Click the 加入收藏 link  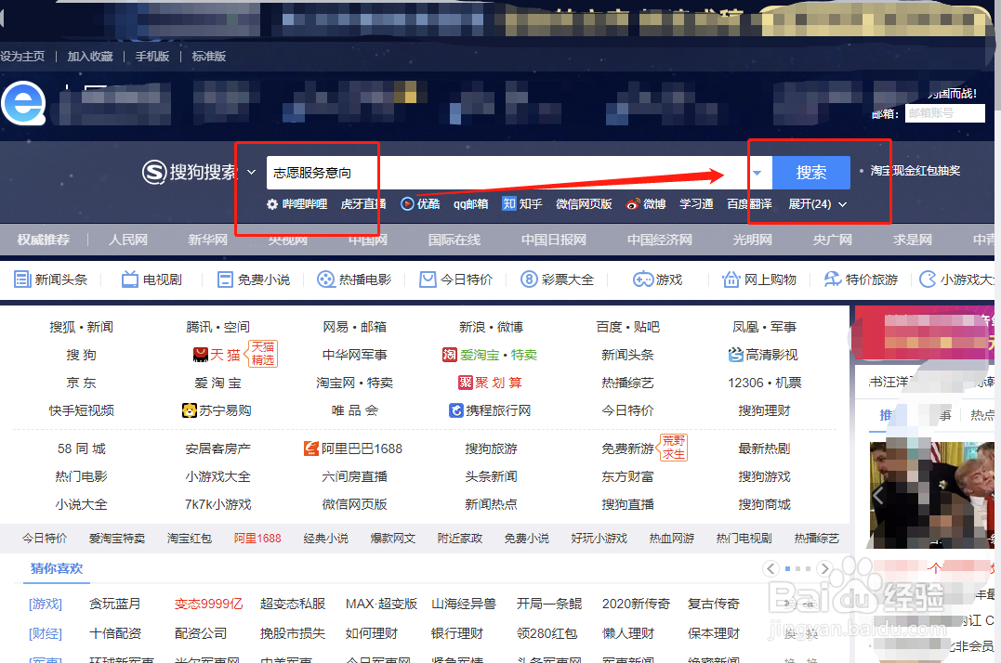click(90, 56)
